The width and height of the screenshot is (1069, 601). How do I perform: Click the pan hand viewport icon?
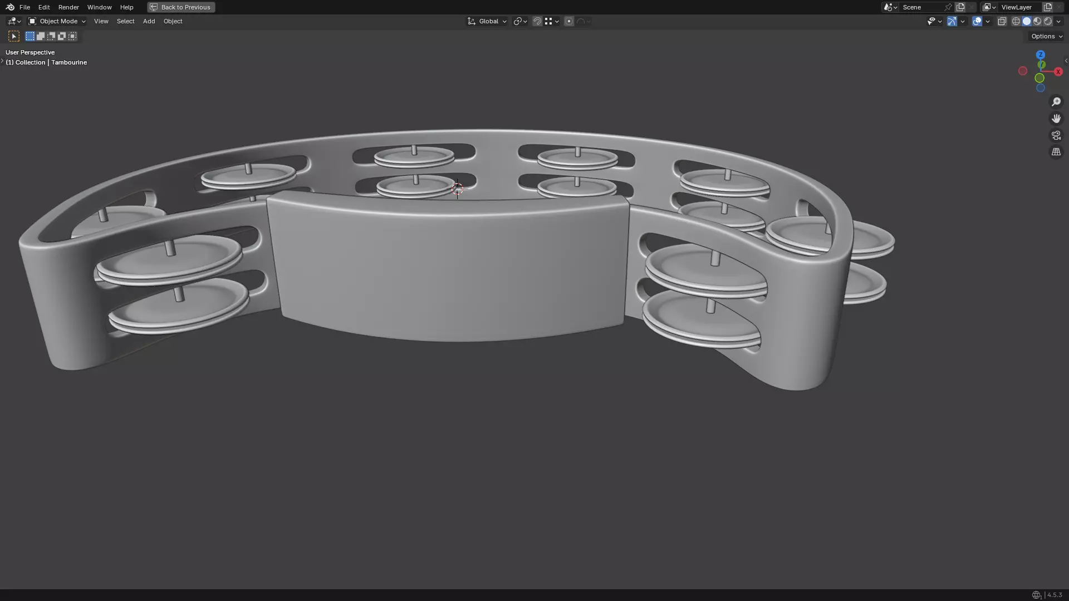(1056, 119)
